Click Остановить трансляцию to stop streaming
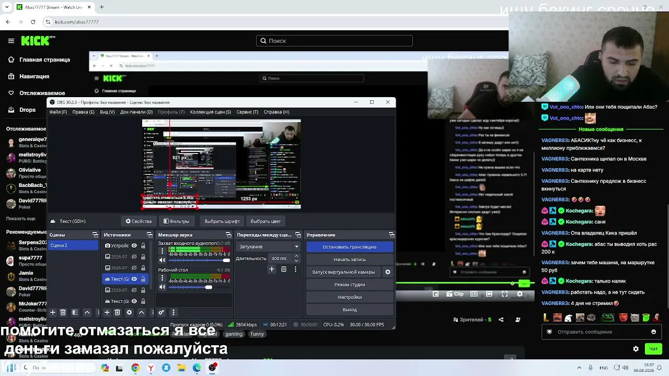669x376 pixels. [x=350, y=247]
